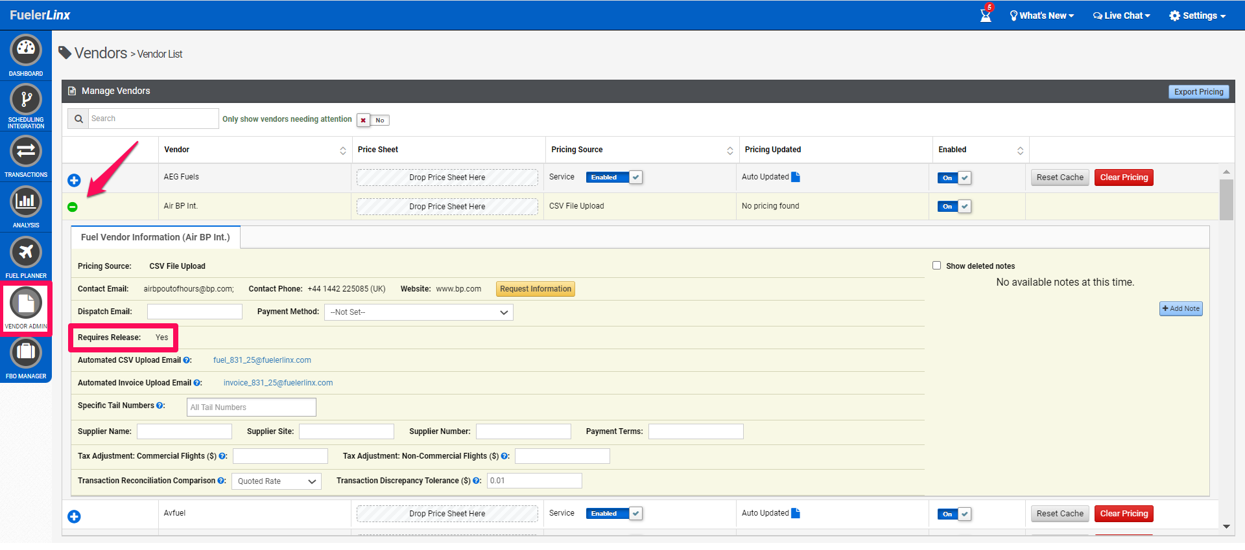The width and height of the screenshot is (1245, 550).
Task: Open Fuel Planner airplane icon
Action: point(26,252)
